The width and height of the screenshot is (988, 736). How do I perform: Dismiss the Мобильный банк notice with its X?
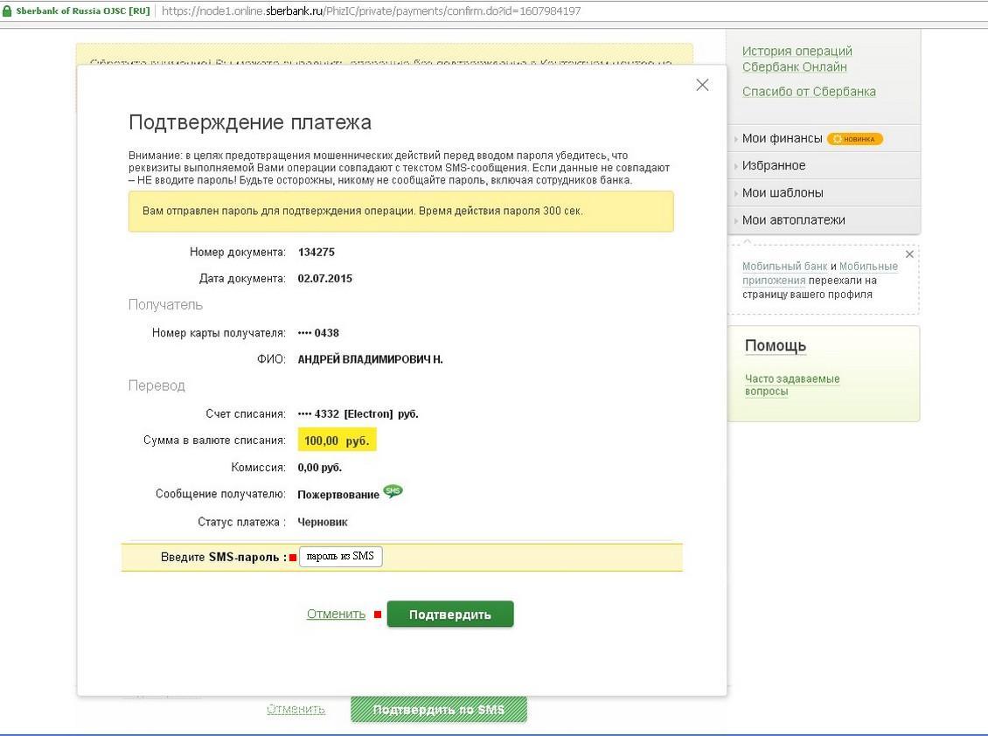[909, 254]
